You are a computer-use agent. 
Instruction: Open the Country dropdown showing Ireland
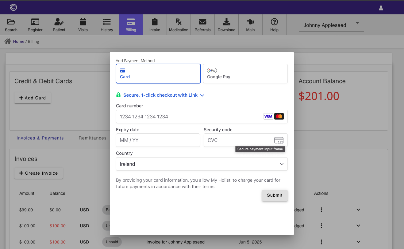(x=202, y=164)
